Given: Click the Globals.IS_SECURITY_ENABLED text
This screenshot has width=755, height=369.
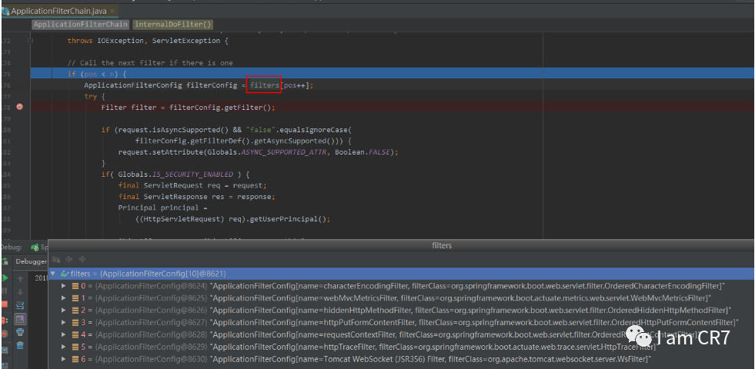Looking at the screenshot, I should [x=175, y=175].
